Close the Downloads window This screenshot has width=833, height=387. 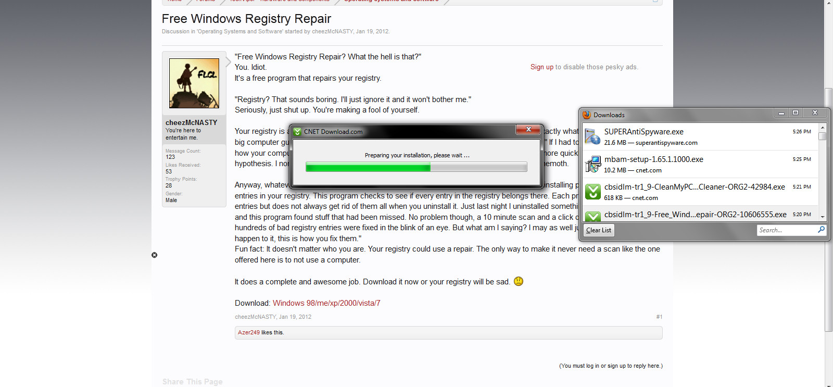click(x=815, y=113)
